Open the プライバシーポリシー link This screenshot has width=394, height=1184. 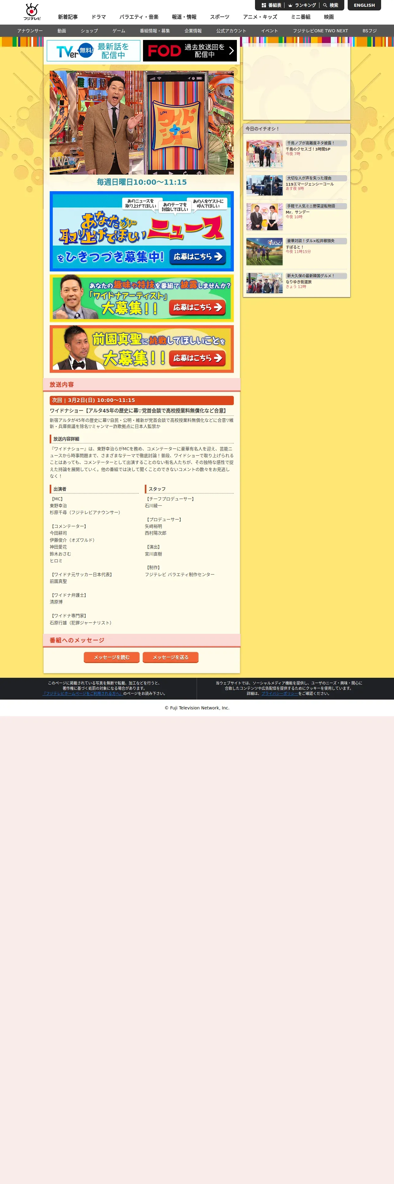pyautogui.click(x=280, y=693)
